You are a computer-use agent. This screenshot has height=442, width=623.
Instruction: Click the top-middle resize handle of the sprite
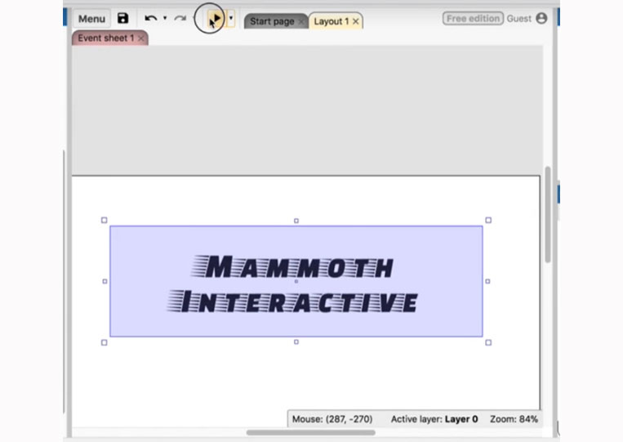296,221
